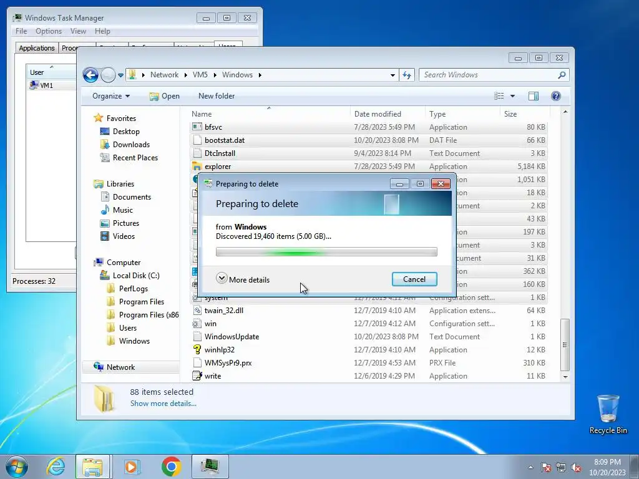Select Network in the navigation pane

pyautogui.click(x=120, y=367)
